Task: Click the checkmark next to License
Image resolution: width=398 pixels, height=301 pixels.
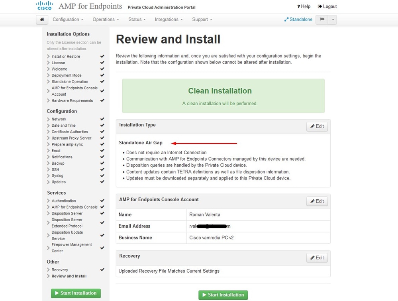Action: [102, 63]
